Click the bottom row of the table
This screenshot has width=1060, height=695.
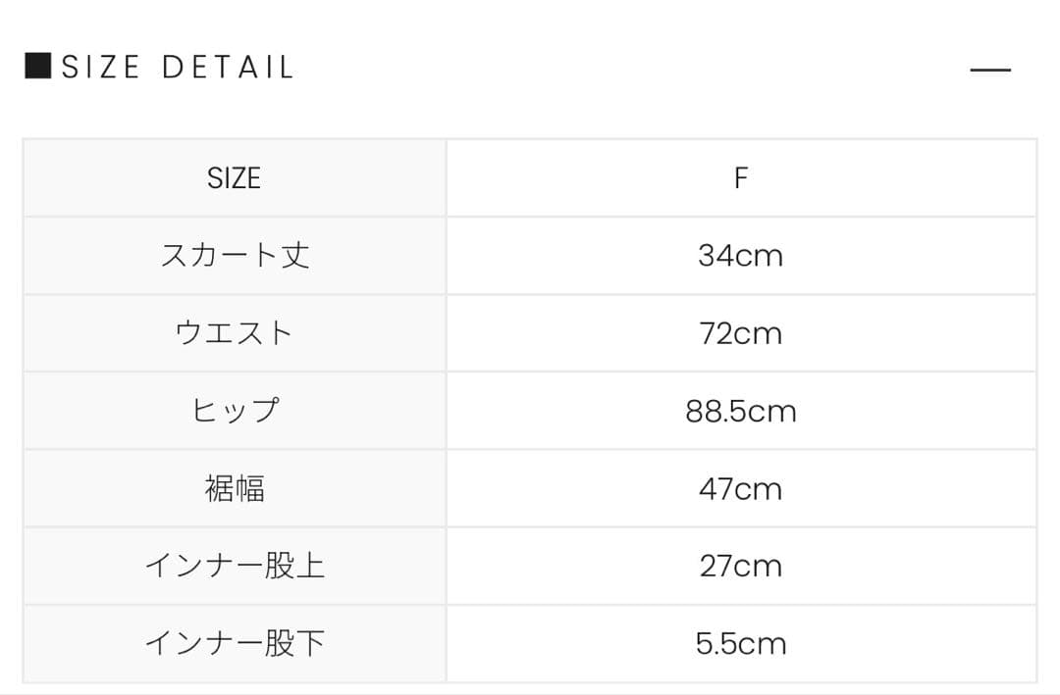(530, 643)
